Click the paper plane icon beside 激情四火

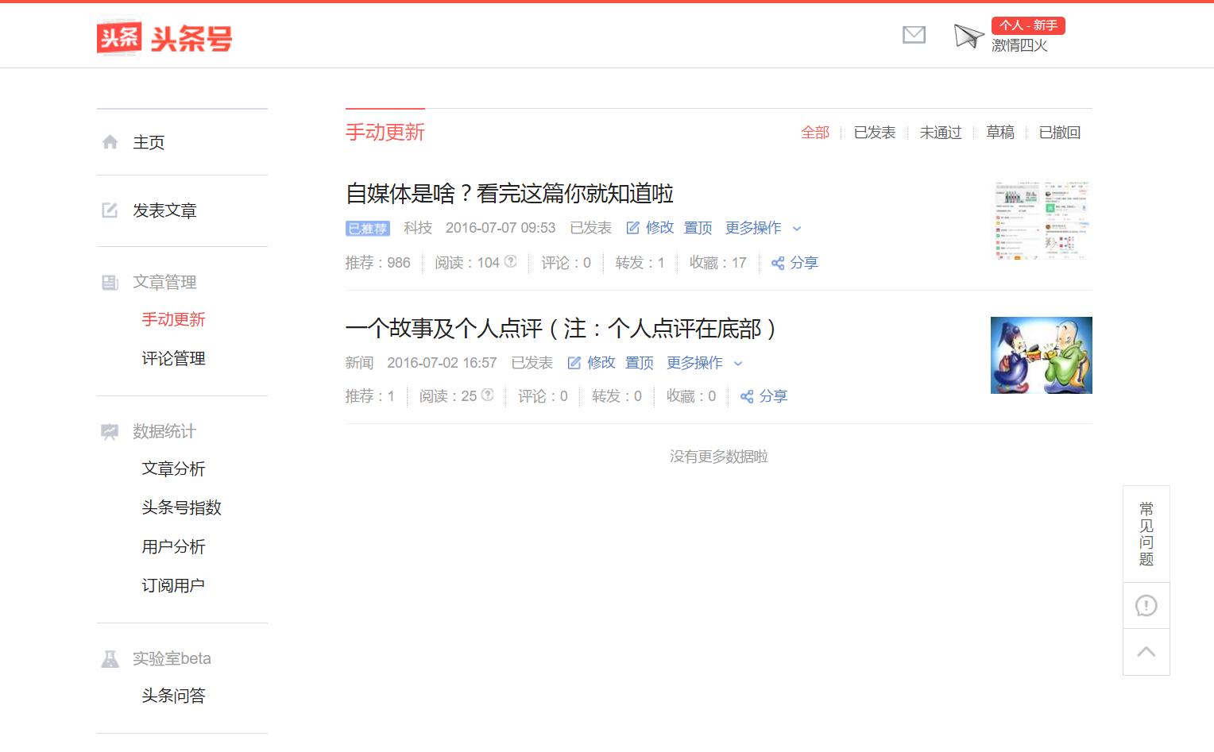tap(966, 36)
